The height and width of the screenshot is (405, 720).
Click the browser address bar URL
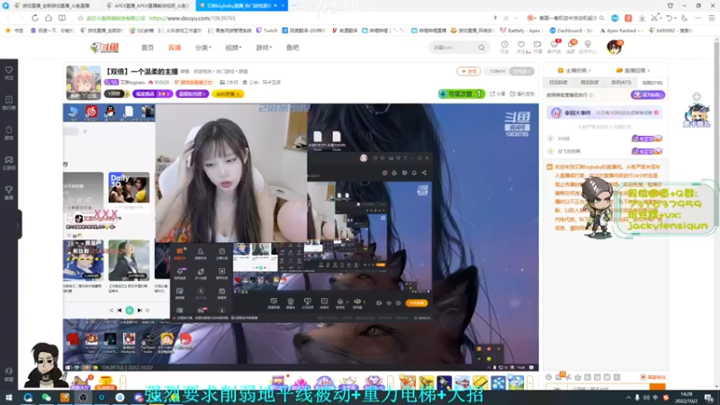(x=192, y=18)
